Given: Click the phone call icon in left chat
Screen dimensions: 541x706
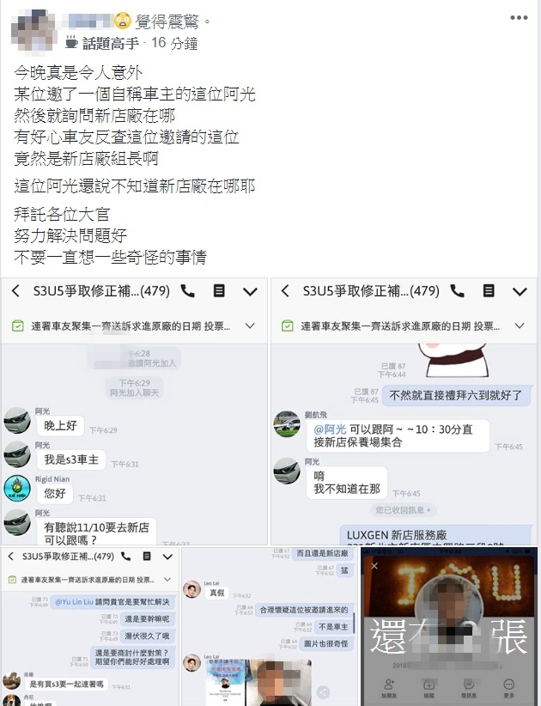Looking at the screenshot, I should 188,291.
